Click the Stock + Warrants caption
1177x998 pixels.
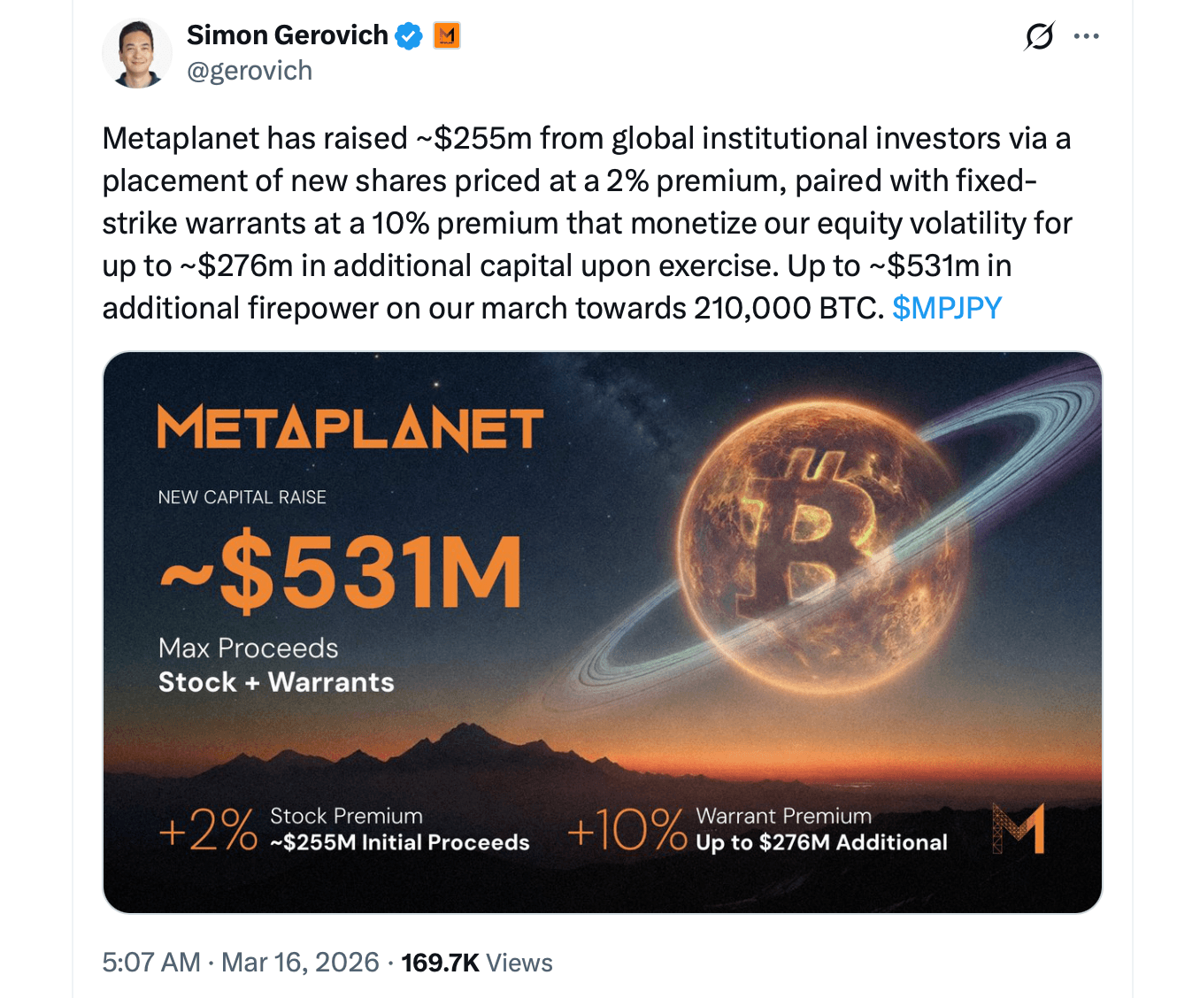pos(276,682)
